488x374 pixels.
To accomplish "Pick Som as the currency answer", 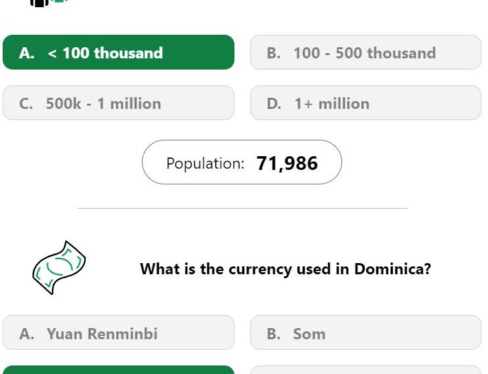I will click(x=366, y=333).
